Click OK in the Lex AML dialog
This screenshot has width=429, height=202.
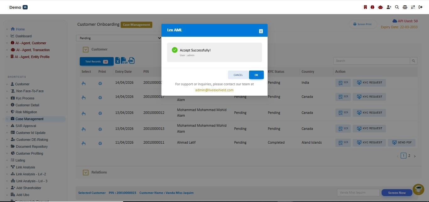click(x=256, y=75)
